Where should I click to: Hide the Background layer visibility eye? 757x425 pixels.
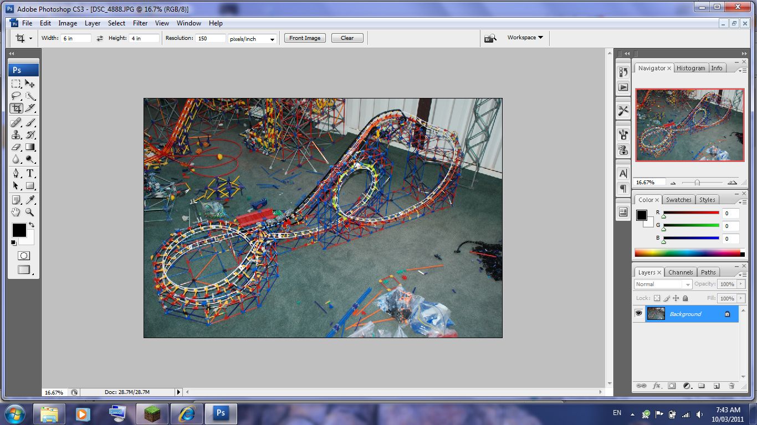click(x=638, y=314)
